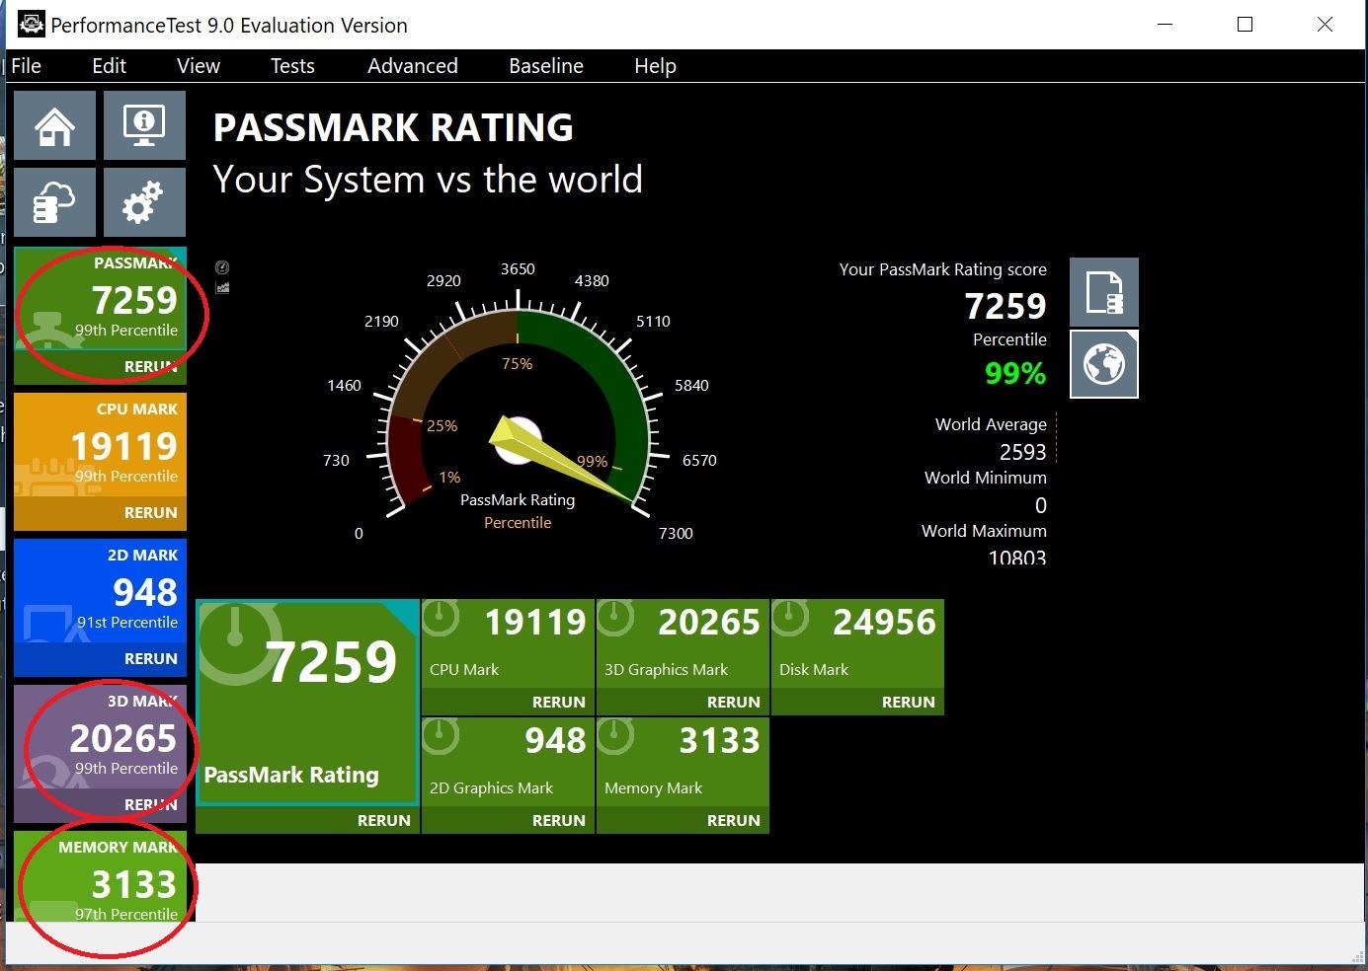Click the World Minimum value 0
Viewport: 1368px width, 971px height.
click(1040, 505)
